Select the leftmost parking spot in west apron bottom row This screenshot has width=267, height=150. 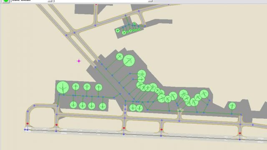pos(73,105)
